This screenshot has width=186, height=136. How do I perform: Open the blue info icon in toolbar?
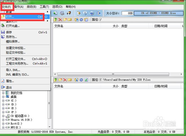point(85,13)
